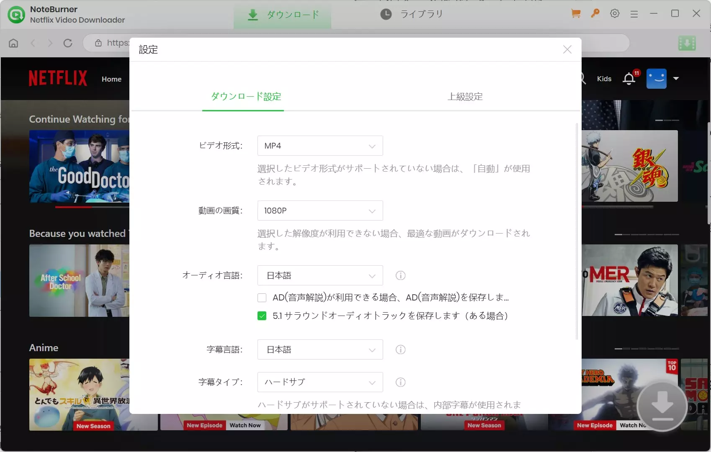Switch to the 上級設定 tab
Viewport: 711px width, 452px height.
click(465, 97)
